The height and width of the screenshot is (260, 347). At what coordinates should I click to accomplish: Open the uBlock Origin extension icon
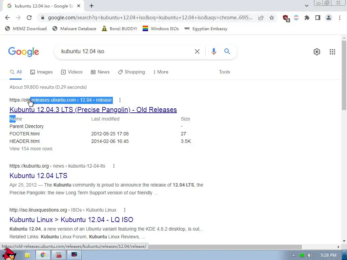[286, 18]
